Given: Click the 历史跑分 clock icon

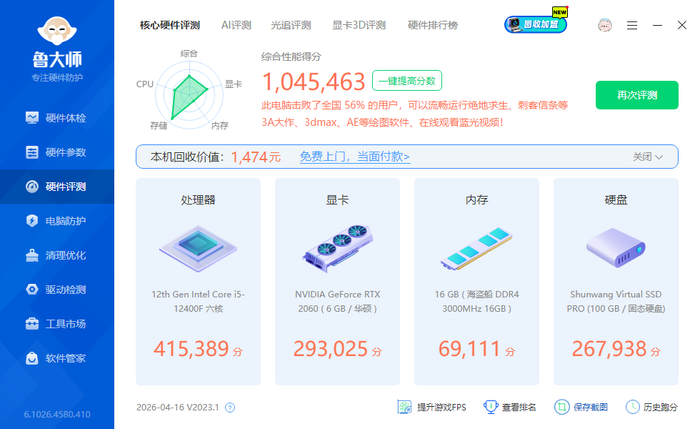Looking at the screenshot, I should 633,407.
